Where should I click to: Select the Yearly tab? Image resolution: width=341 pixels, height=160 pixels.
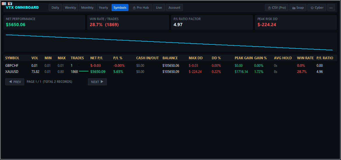[x=103, y=8]
